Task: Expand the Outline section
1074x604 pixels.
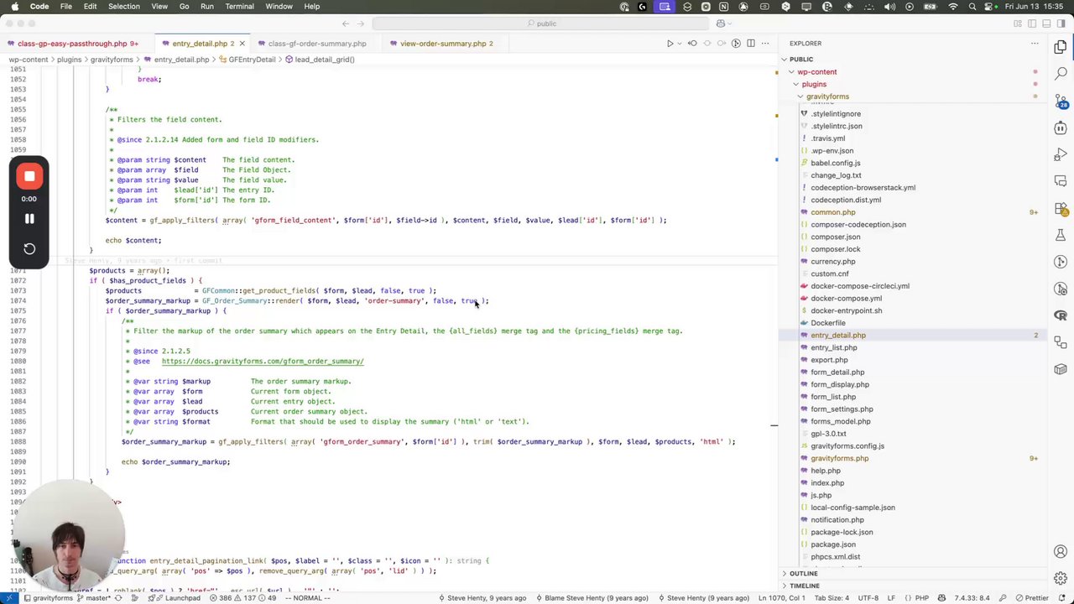Action: pyautogui.click(x=803, y=574)
